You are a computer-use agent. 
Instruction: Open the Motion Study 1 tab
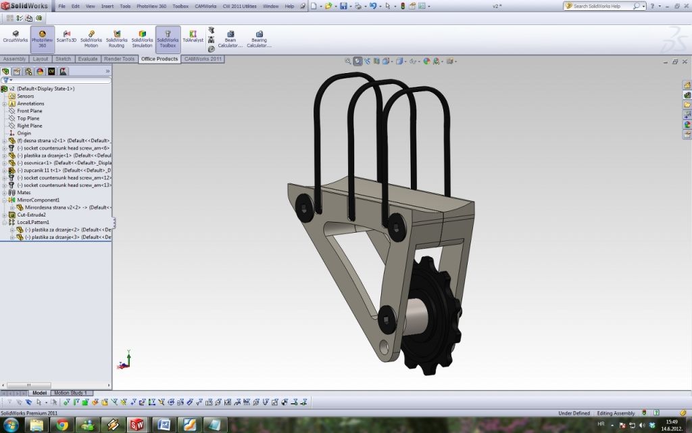tap(70, 393)
